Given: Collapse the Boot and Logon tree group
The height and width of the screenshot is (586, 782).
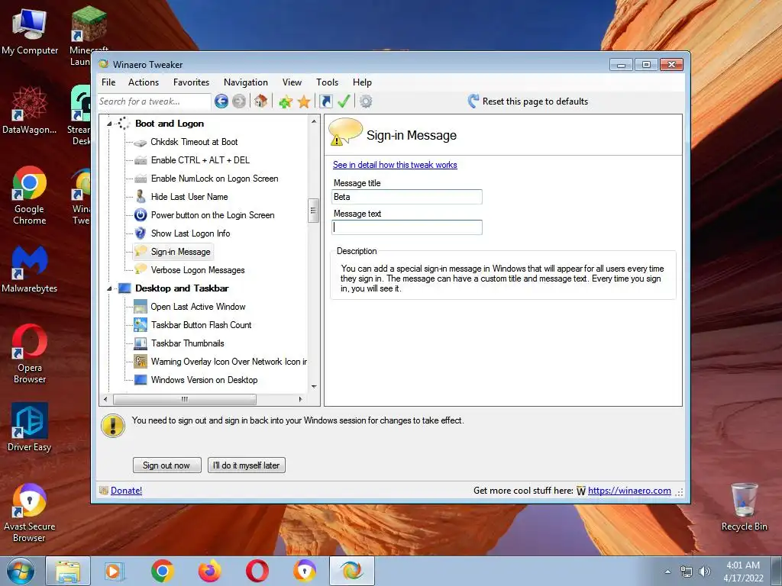Looking at the screenshot, I should (x=109, y=124).
